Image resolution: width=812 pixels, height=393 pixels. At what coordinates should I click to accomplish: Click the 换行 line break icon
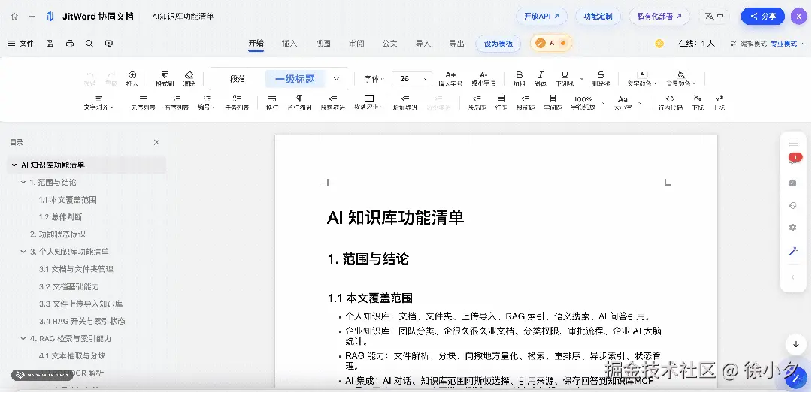272,102
